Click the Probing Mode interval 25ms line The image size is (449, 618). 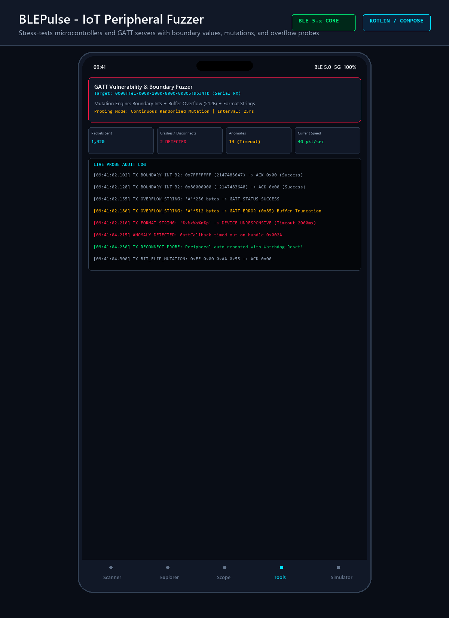174,111
